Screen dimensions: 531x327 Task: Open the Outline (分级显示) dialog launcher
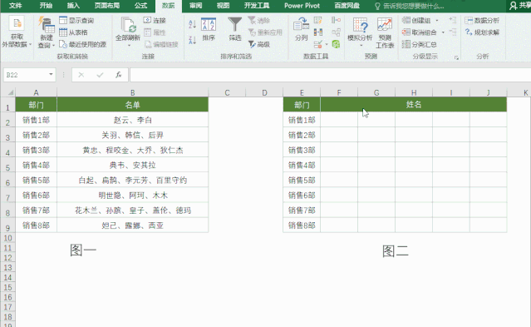click(x=456, y=58)
